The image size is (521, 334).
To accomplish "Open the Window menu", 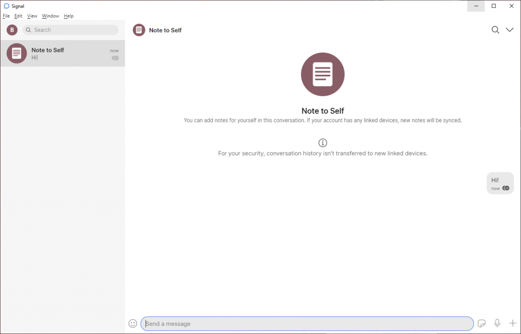I will [50, 16].
